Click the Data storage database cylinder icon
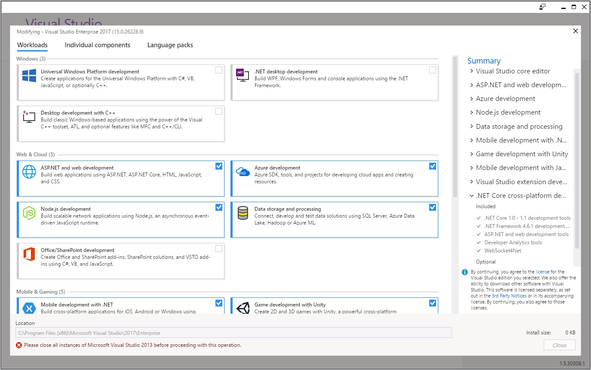Screen dimensions: 591x370 [243, 213]
